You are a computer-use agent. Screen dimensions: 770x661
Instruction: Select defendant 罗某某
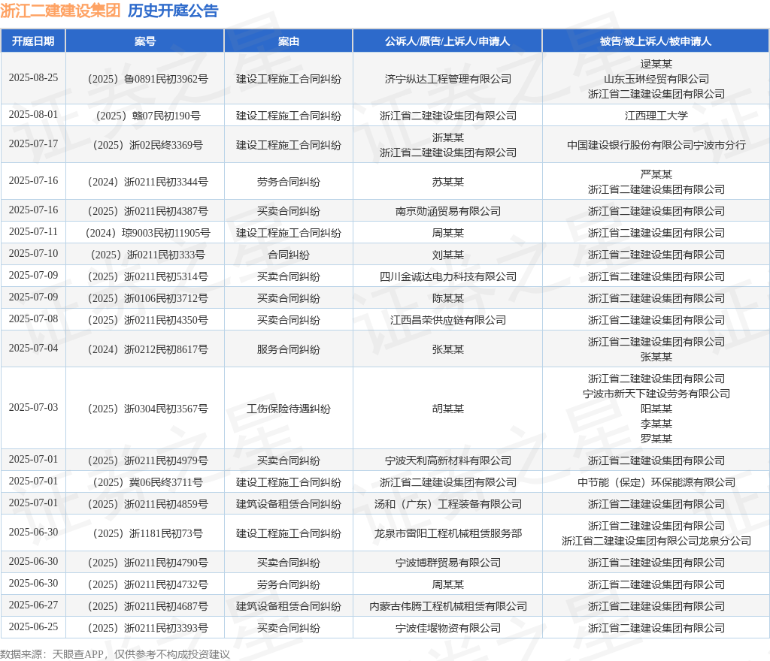click(656, 439)
